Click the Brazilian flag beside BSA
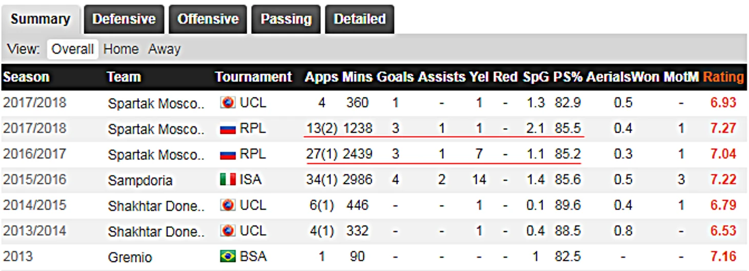The width and height of the screenshot is (749, 271). pyautogui.click(x=227, y=257)
